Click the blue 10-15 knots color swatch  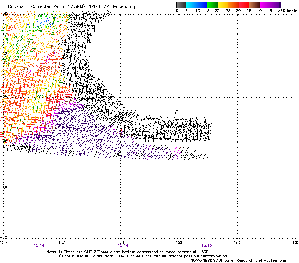(x=202, y=5)
